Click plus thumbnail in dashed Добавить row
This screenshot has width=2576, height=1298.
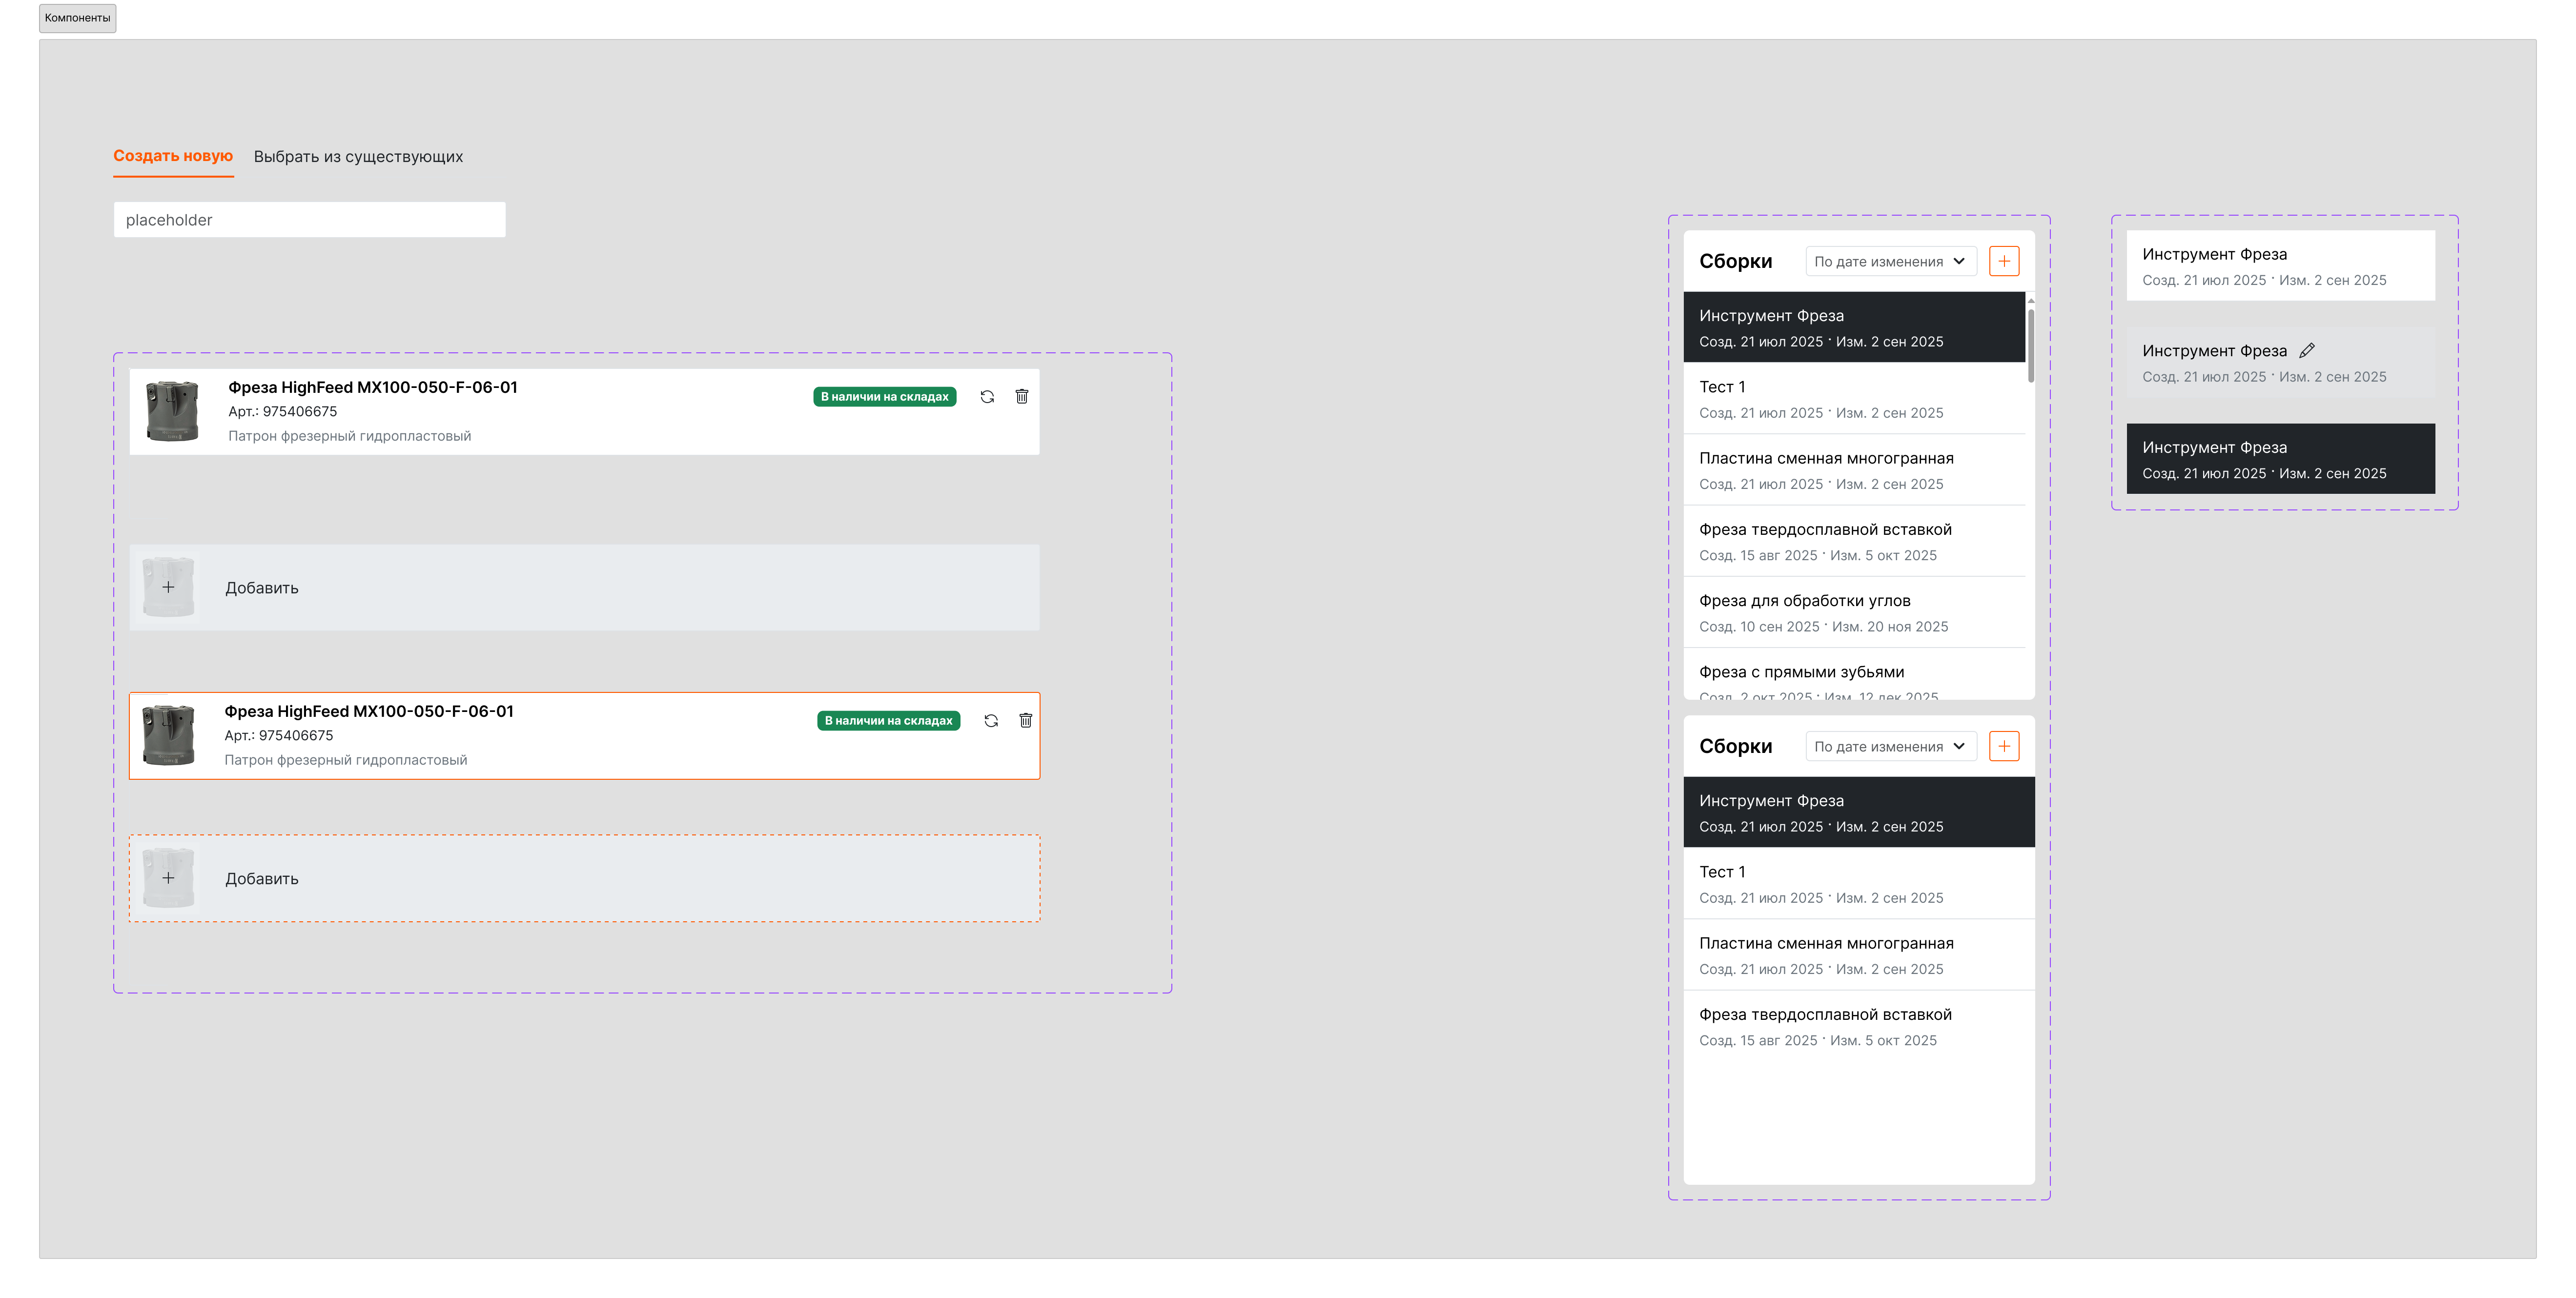click(x=168, y=878)
